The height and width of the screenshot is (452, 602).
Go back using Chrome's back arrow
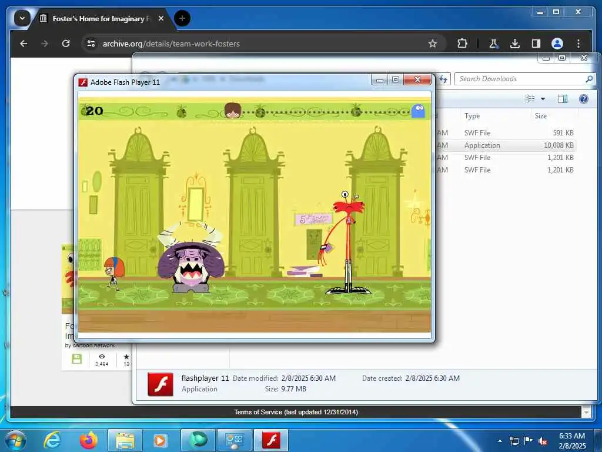[24, 44]
